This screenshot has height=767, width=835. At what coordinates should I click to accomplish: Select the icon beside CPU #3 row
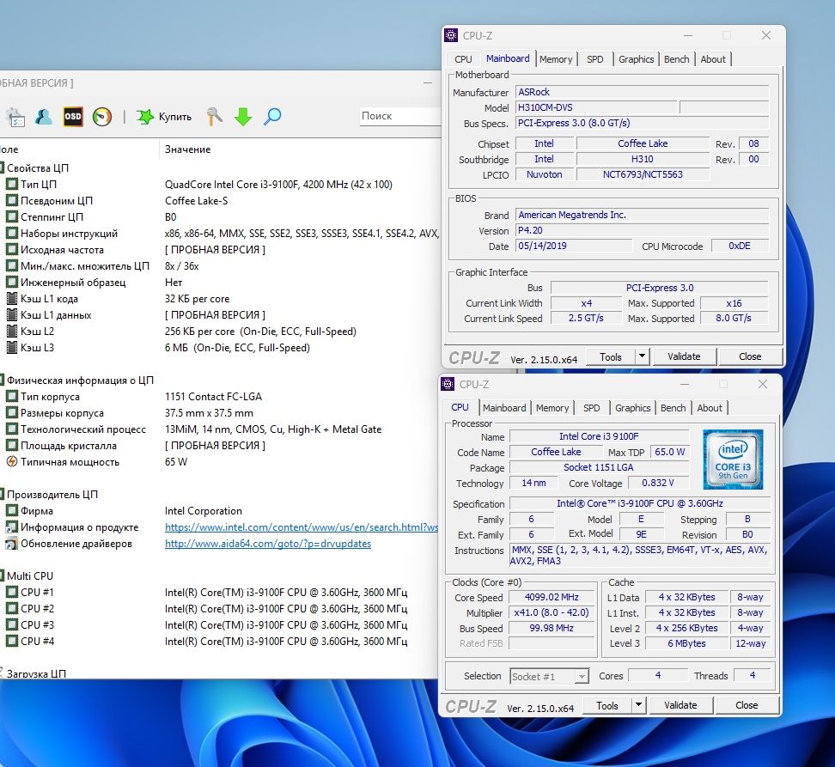[12, 625]
